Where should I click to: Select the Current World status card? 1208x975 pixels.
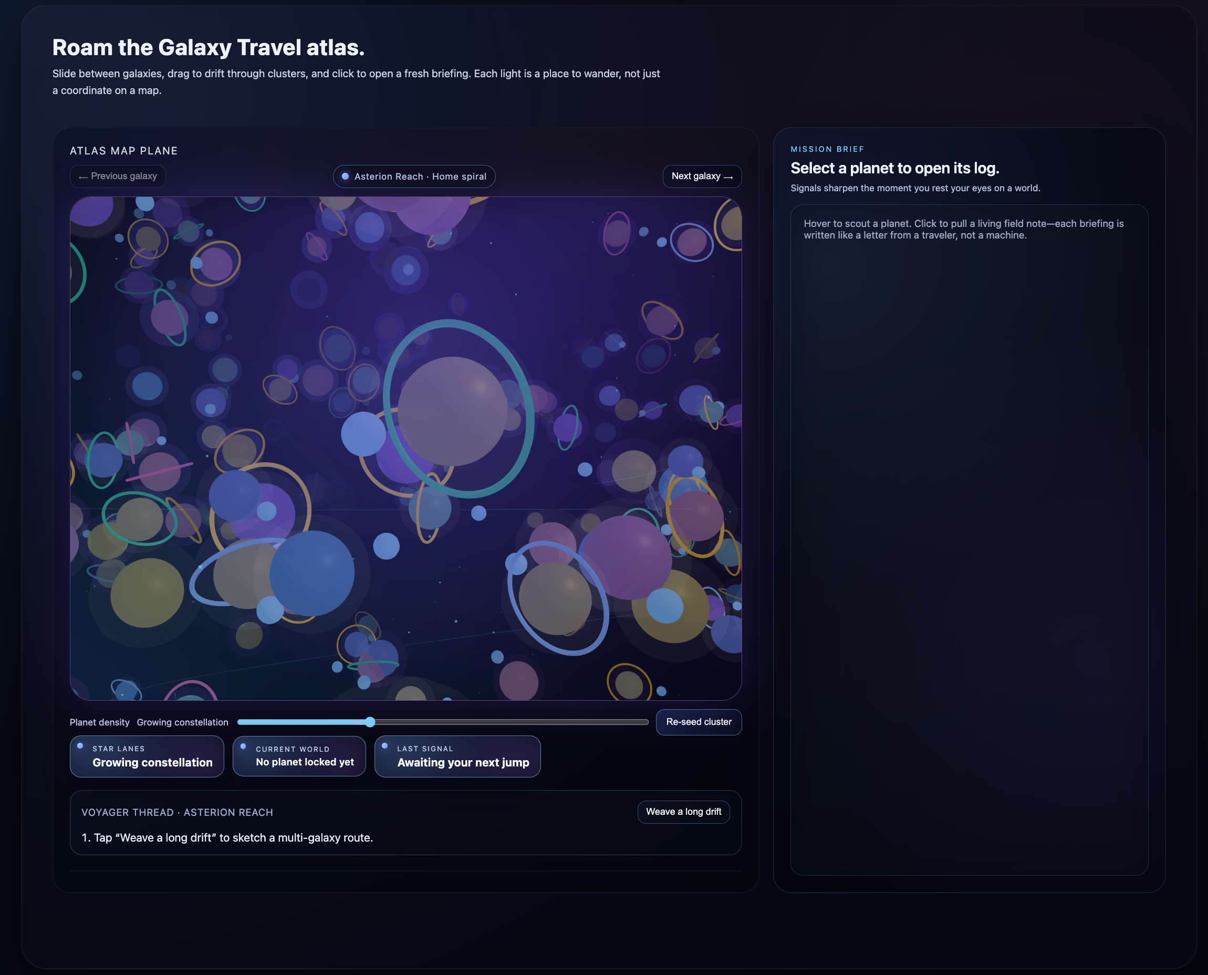click(299, 756)
